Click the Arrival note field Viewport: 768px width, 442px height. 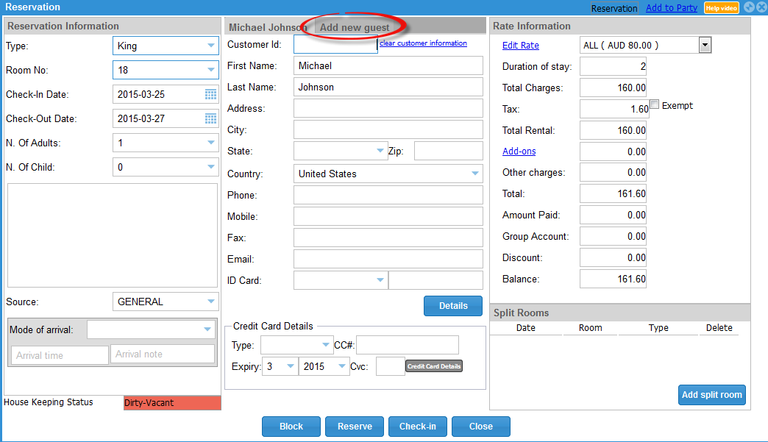click(163, 354)
